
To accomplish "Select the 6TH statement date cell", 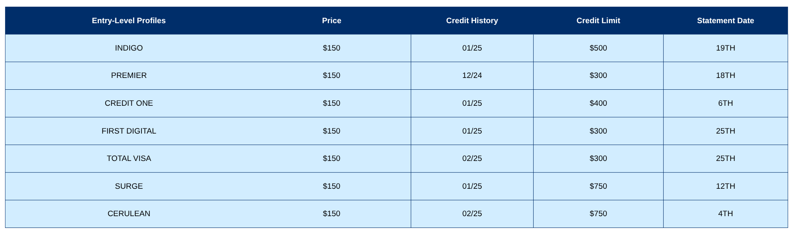I will click(725, 103).
